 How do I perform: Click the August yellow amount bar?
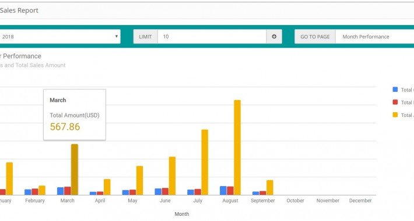(237, 148)
